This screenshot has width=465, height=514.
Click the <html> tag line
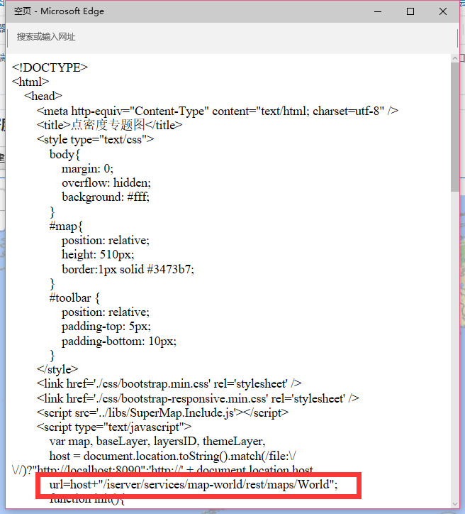click(30, 82)
